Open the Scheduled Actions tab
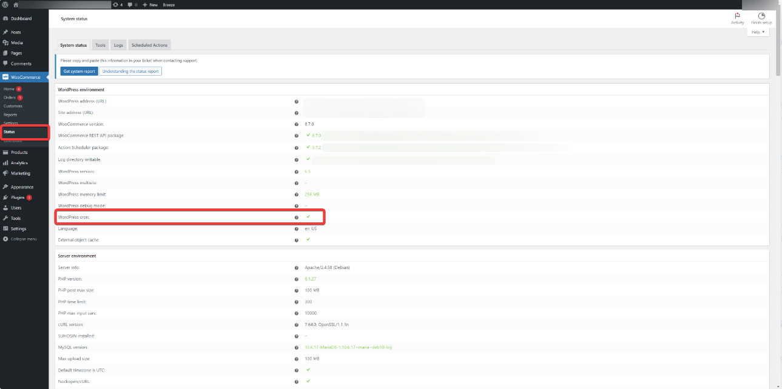782x389 pixels. tap(149, 45)
